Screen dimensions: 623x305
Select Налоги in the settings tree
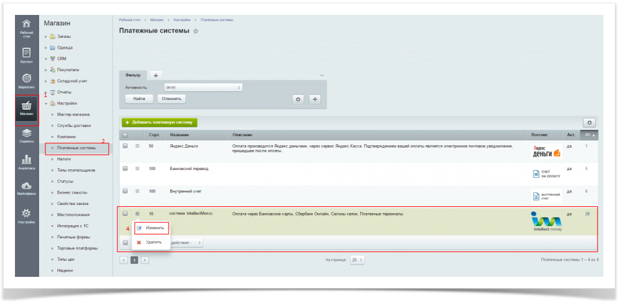tap(64, 159)
